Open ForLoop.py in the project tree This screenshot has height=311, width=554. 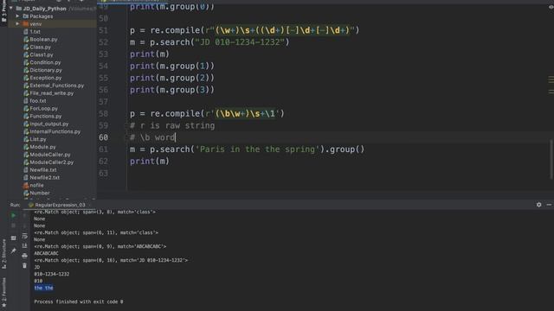(x=43, y=109)
